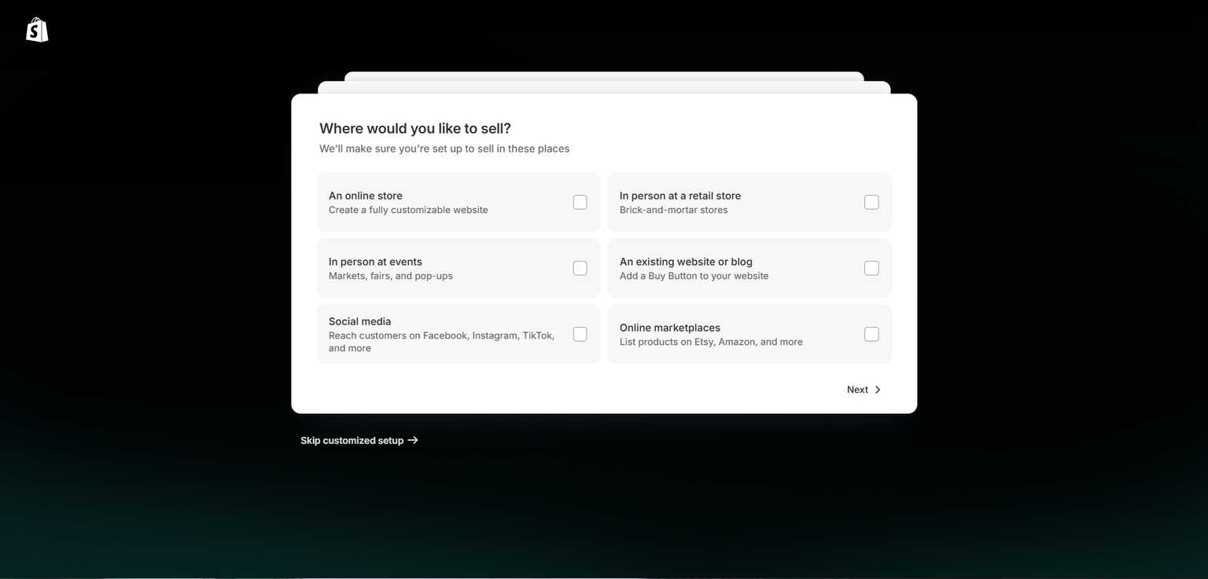Check the An online store checkbox
Screen dimensions: 1208x579
pyautogui.click(x=580, y=202)
